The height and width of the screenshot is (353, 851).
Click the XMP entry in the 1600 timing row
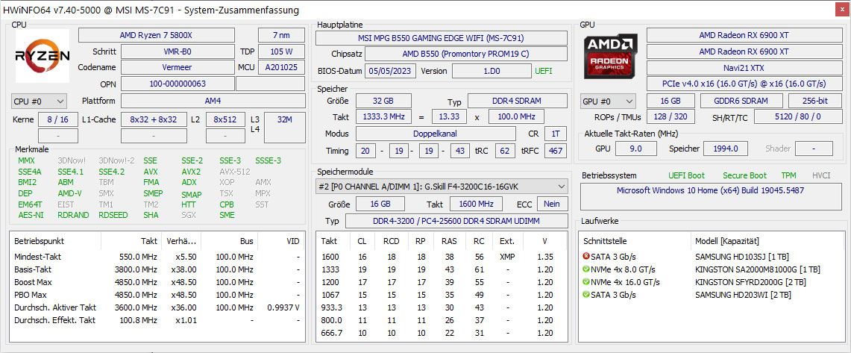(x=507, y=256)
